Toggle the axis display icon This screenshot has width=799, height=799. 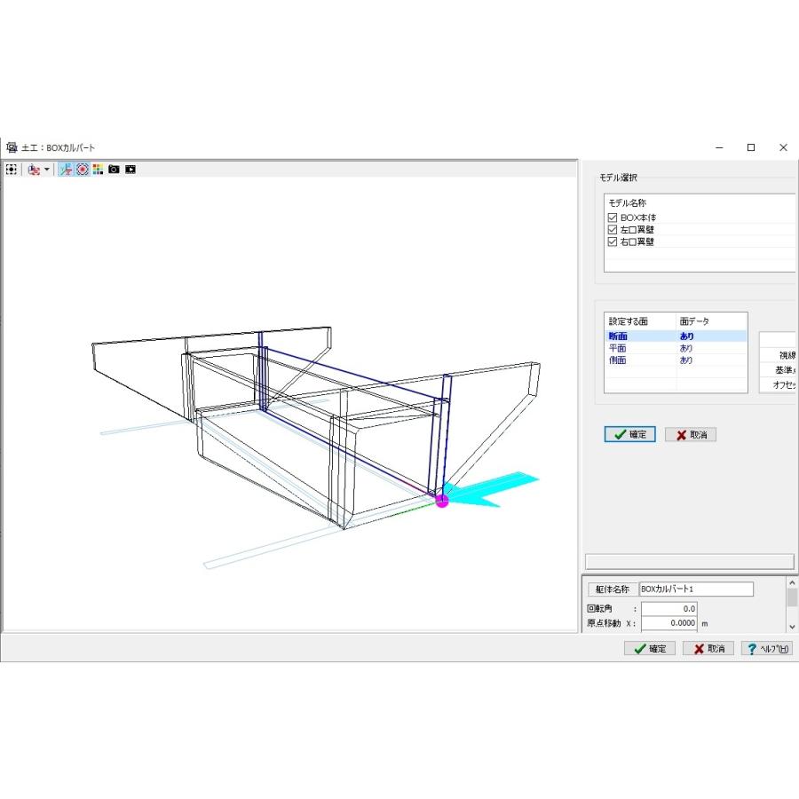67,169
